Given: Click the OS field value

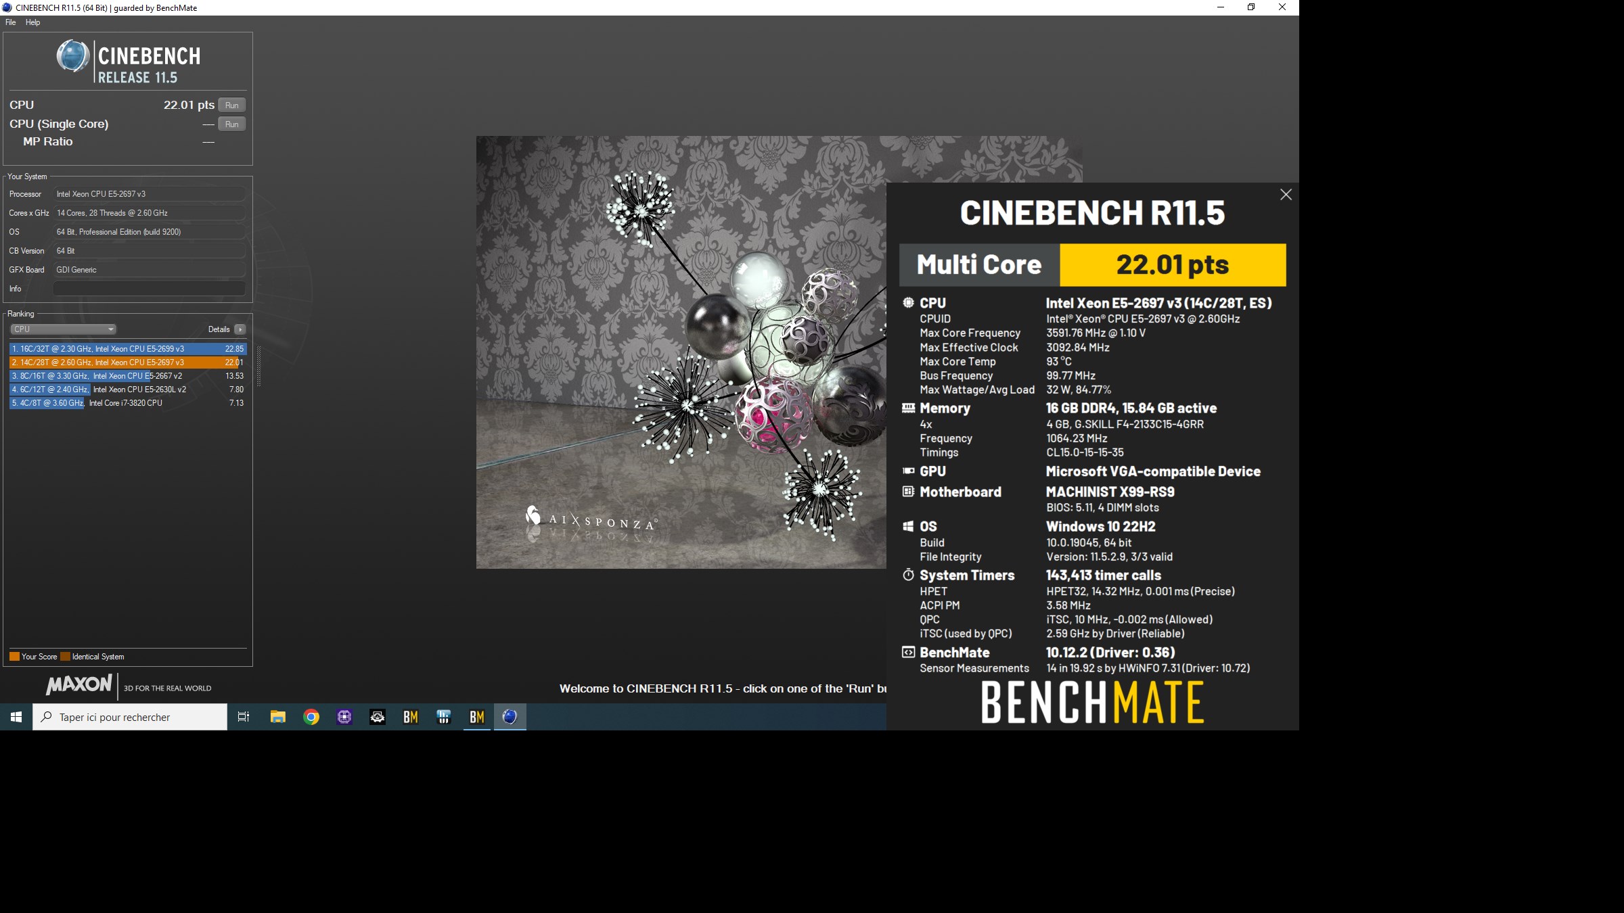Looking at the screenshot, I should coord(149,232).
